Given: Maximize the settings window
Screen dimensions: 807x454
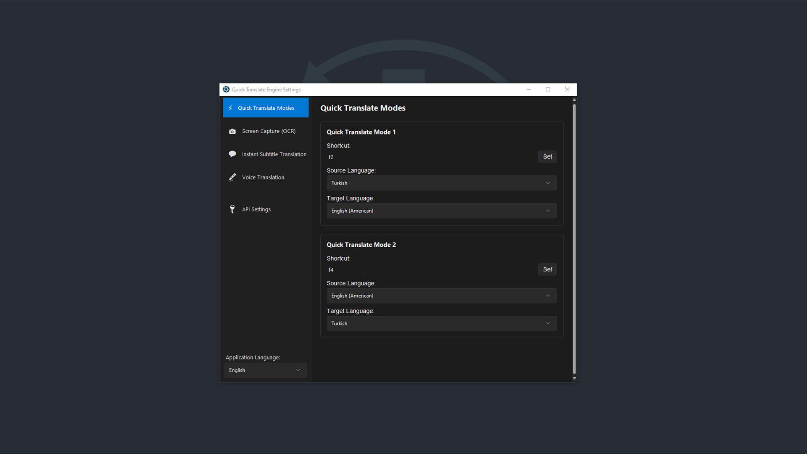Looking at the screenshot, I should (548, 90).
